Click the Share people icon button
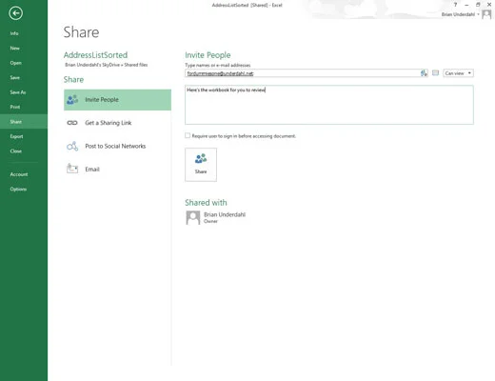Image resolution: width=495 pixels, height=381 pixels. point(201,165)
